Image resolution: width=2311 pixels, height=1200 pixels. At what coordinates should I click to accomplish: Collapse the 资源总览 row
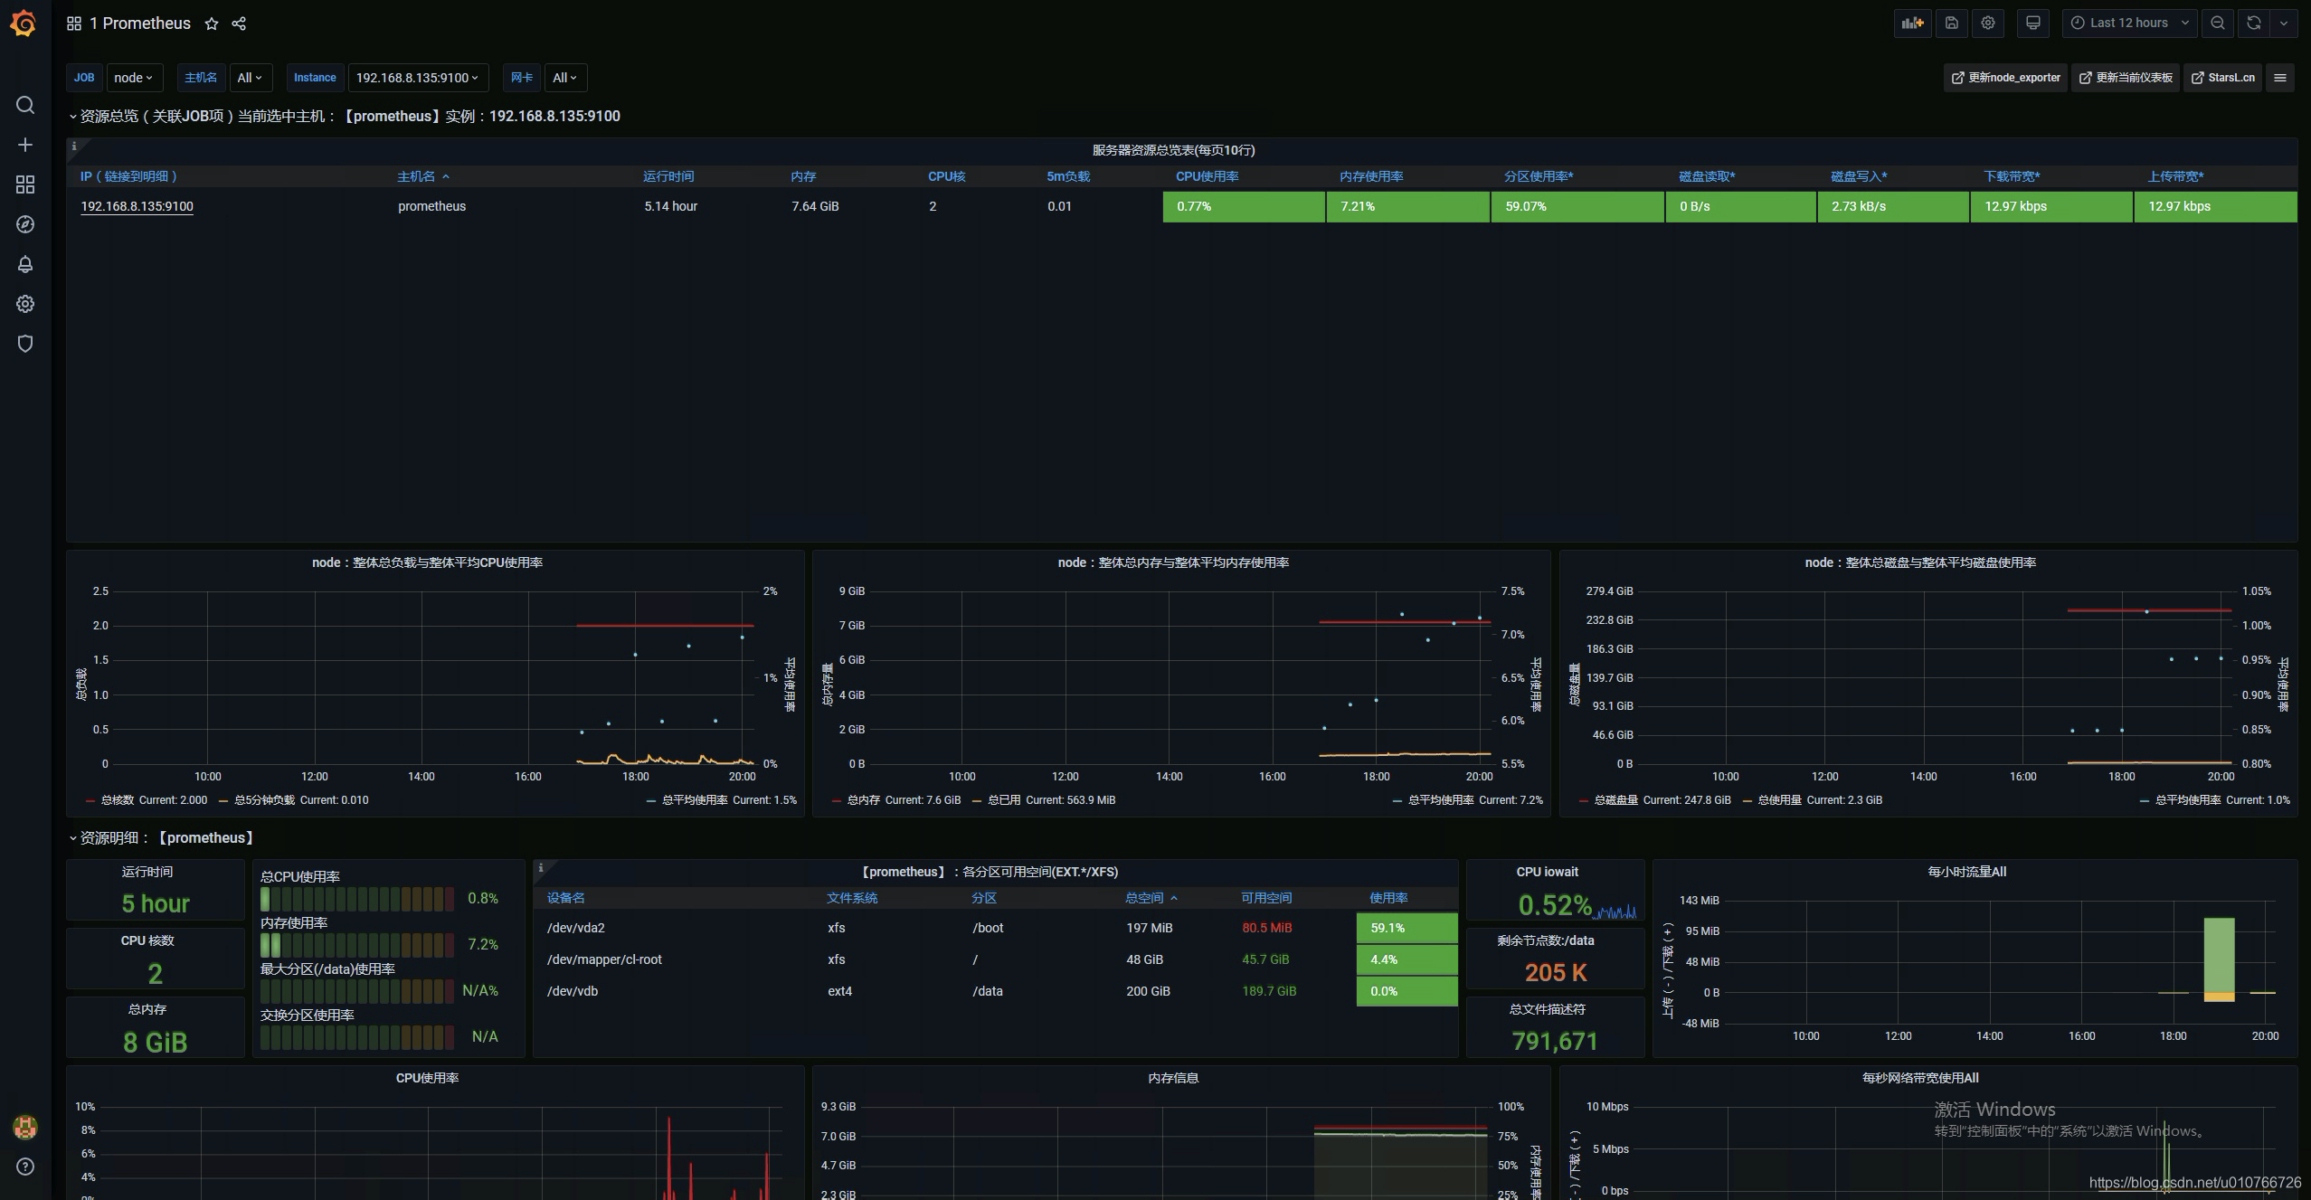[345, 116]
